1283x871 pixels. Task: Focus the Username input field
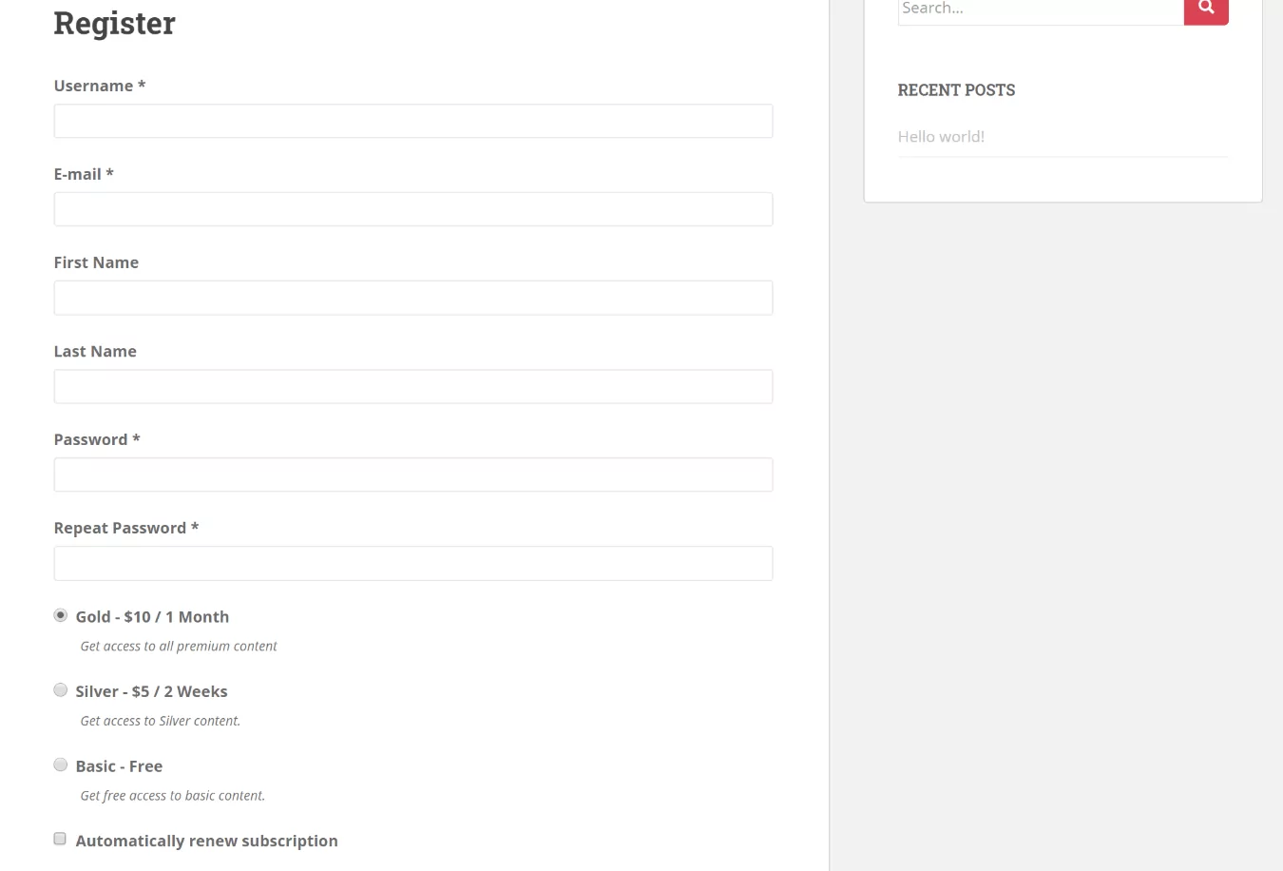coord(412,121)
